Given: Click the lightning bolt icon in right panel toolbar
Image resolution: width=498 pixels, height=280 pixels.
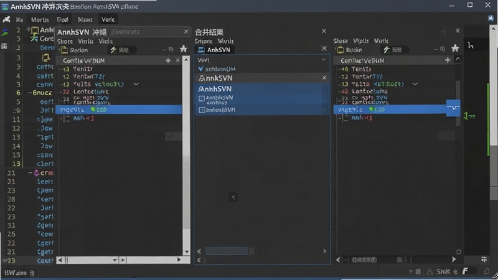Looking at the screenshot, I should 386,50.
